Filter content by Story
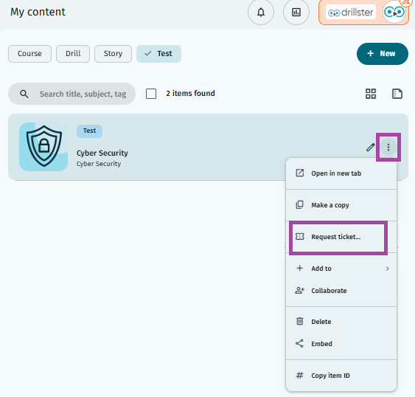The height and width of the screenshot is (397, 415). tap(113, 54)
